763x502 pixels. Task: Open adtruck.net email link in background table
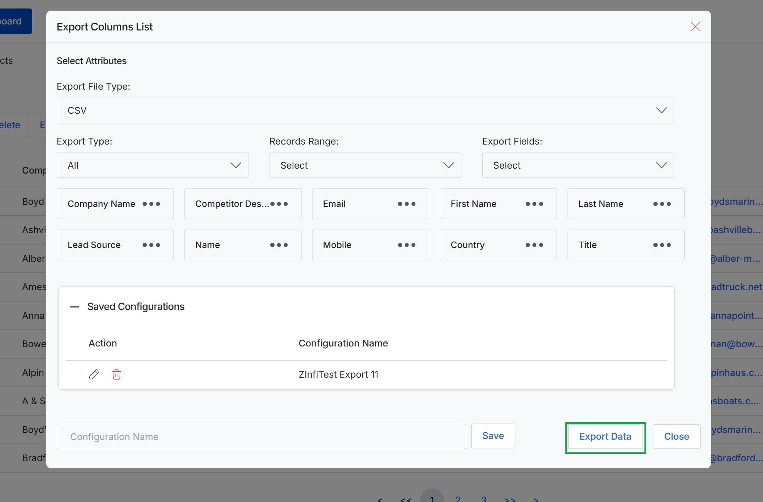[x=737, y=287]
